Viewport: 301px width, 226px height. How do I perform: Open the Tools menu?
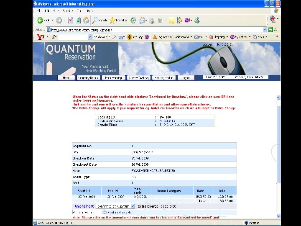(x=80, y=11)
